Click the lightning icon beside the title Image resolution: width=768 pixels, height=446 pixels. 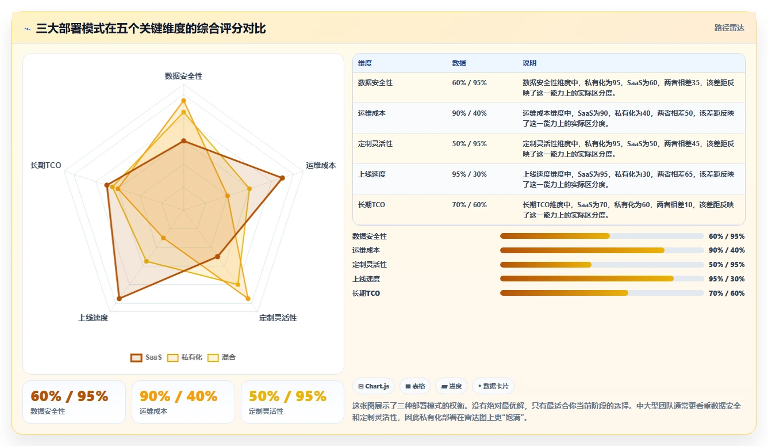tap(27, 29)
